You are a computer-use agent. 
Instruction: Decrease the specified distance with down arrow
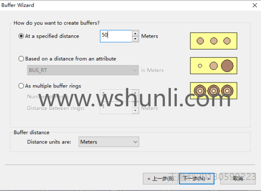pos(136,39)
